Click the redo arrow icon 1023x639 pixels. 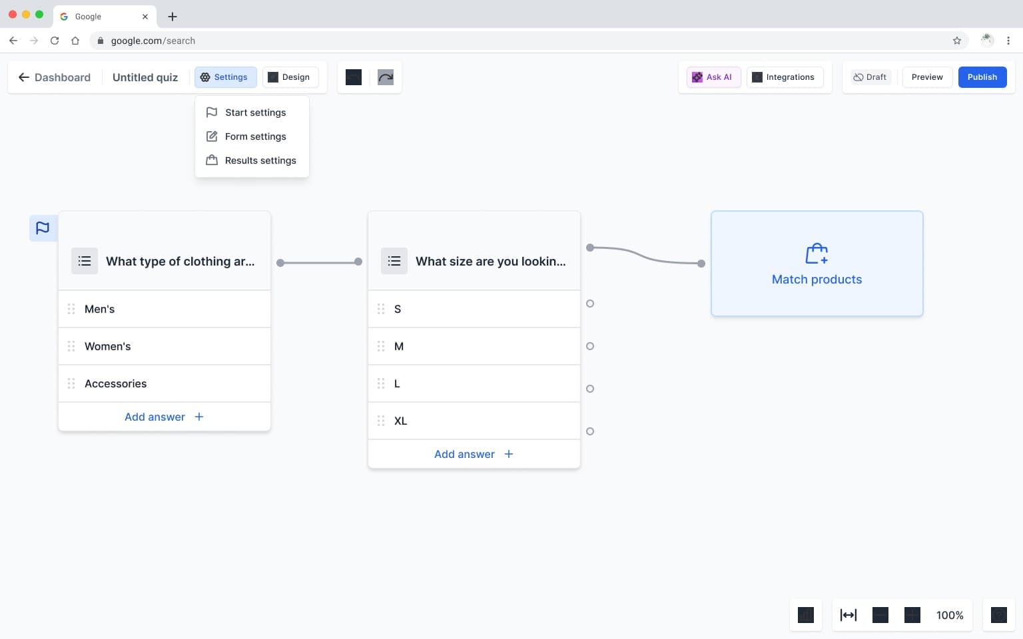point(386,77)
